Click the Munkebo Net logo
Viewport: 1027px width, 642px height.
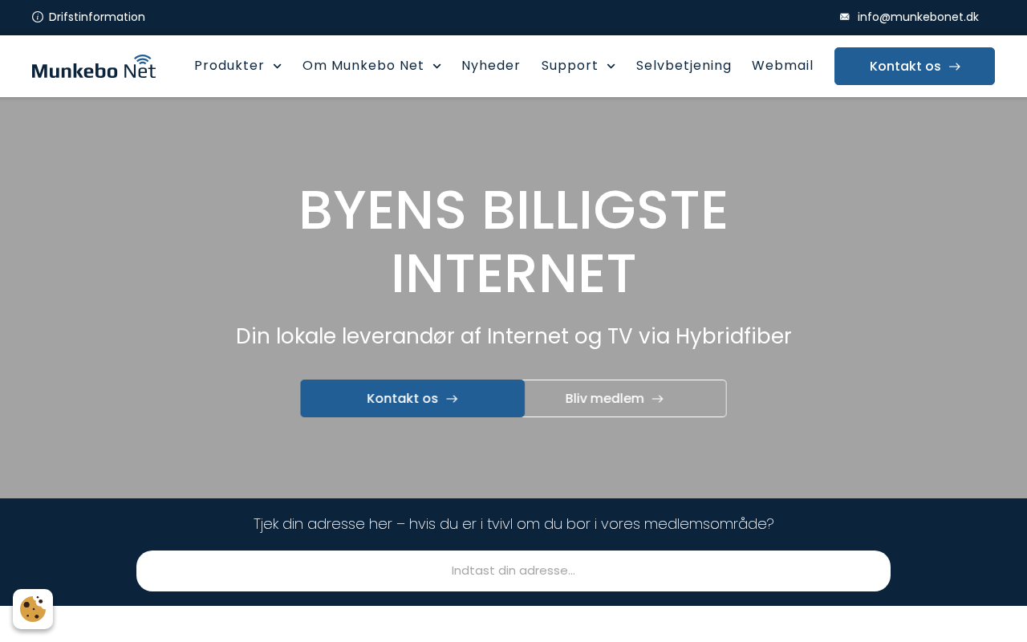point(94,67)
